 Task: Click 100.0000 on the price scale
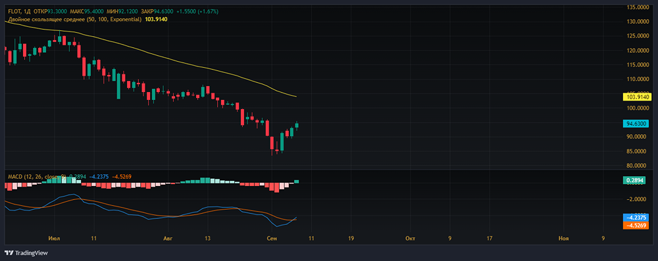pos(637,108)
